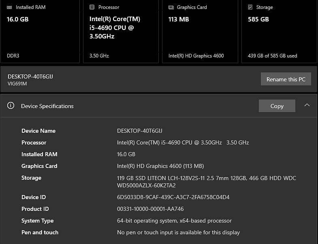Screen dimensions: 318x244
Task: Select the Graphics Card card heading
Action: (x=192, y=7)
